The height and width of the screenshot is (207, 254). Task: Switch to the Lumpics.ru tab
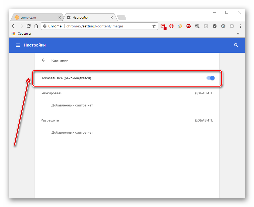35,17
